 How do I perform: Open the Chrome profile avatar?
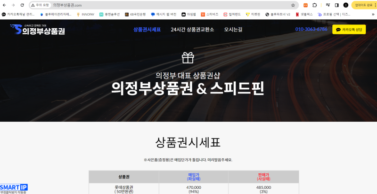tap(346, 5)
